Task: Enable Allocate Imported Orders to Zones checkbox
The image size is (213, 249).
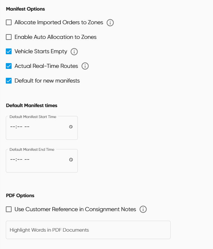Action: [9, 23]
